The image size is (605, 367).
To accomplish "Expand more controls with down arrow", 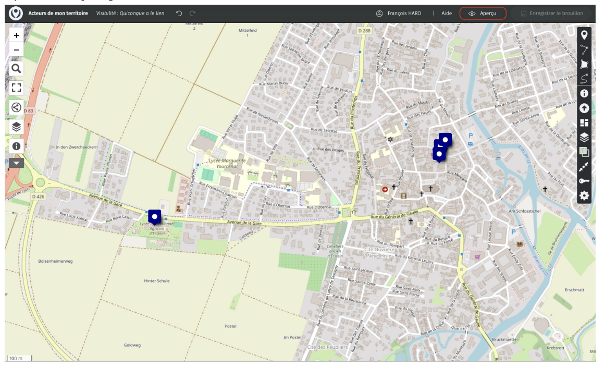I will tap(17, 163).
